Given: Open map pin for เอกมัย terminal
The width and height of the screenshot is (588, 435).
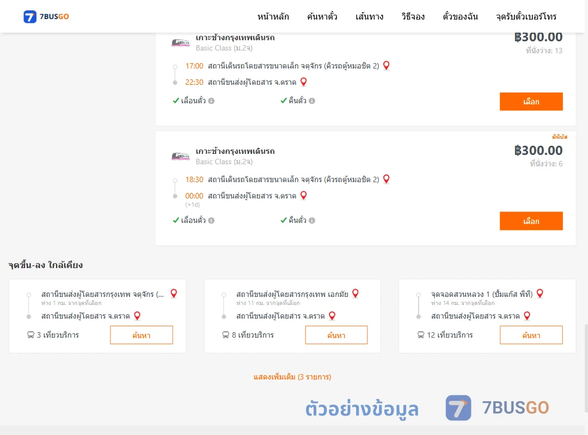Looking at the screenshot, I should 356,294.
